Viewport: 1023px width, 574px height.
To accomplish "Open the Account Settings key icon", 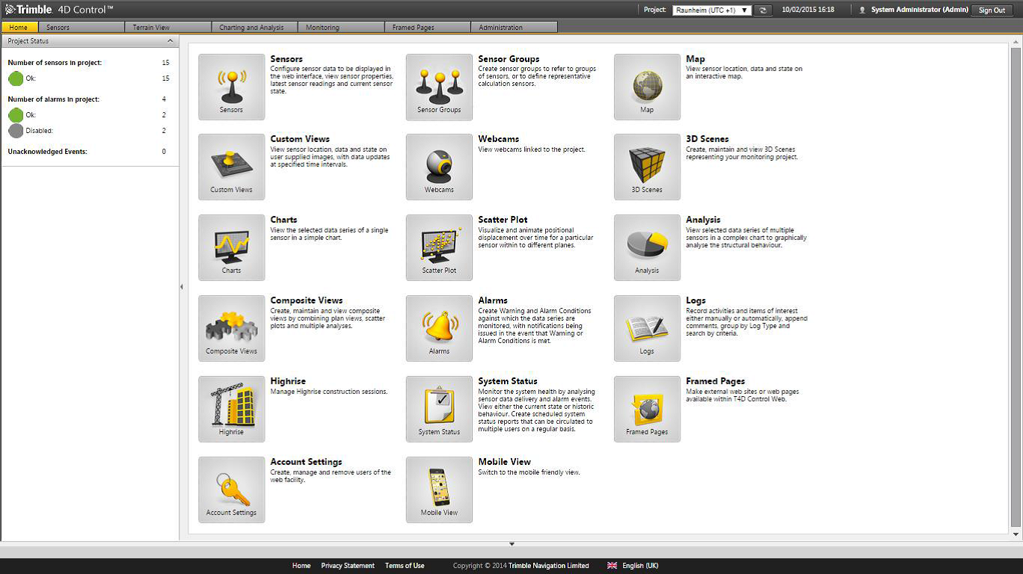I will (231, 490).
